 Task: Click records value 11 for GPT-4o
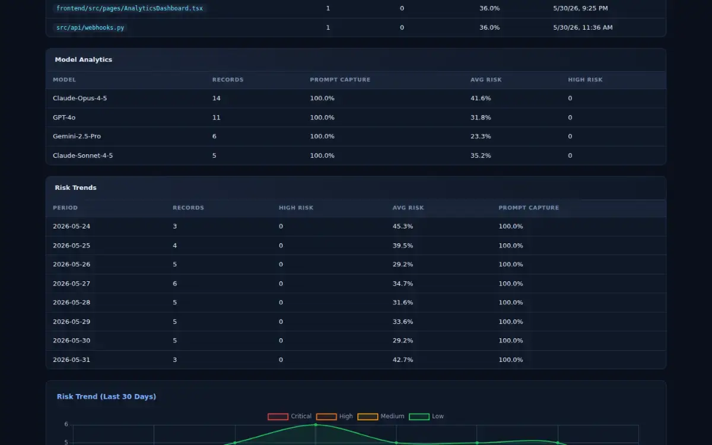point(217,117)
